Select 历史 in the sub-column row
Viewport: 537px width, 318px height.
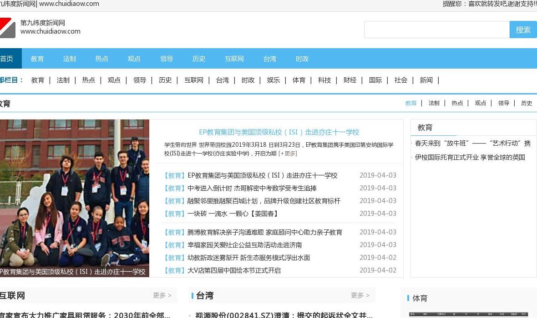165,80
